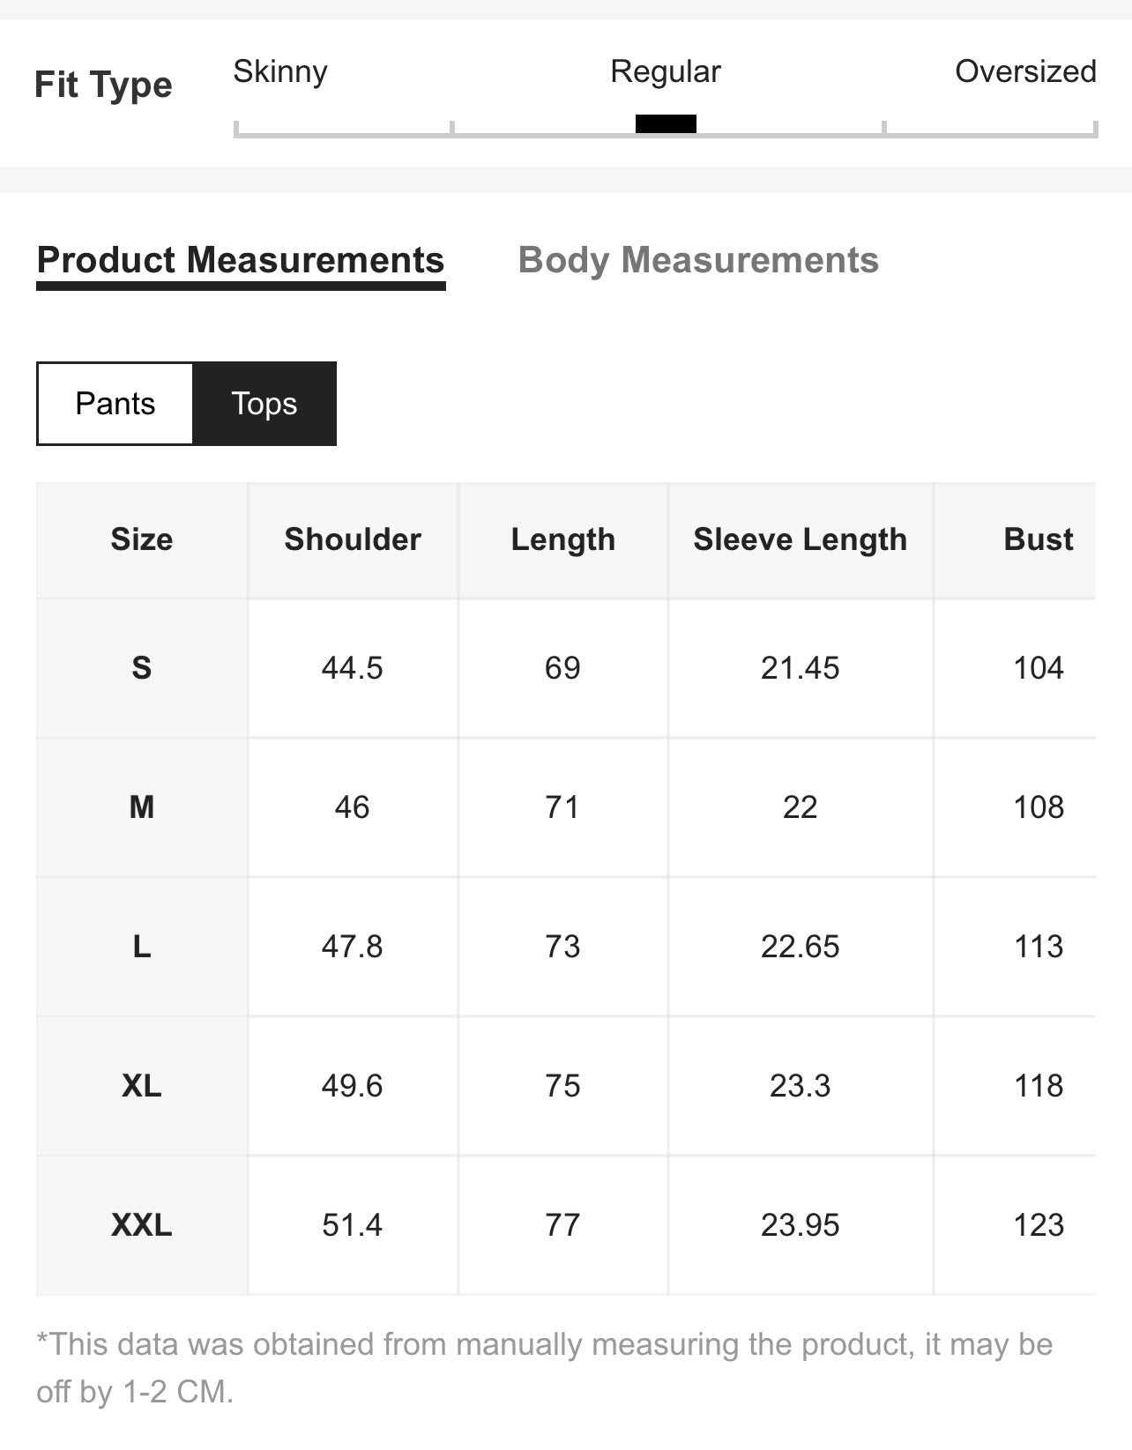
Task: Select the Sleeve Length column header
Action: click(801, 539)
